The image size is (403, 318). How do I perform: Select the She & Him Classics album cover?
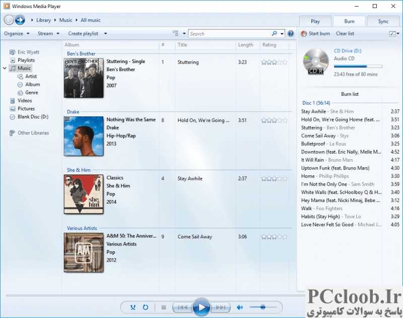click(84, 195)
